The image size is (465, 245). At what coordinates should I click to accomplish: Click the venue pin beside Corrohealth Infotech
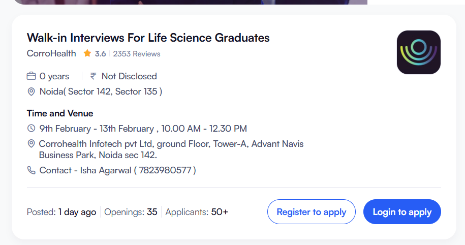(x=32, y=144)
